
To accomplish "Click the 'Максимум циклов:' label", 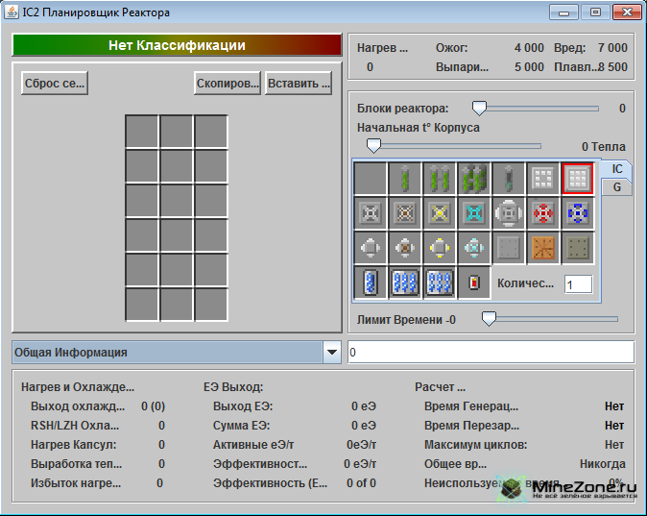I will click(476, 445).
